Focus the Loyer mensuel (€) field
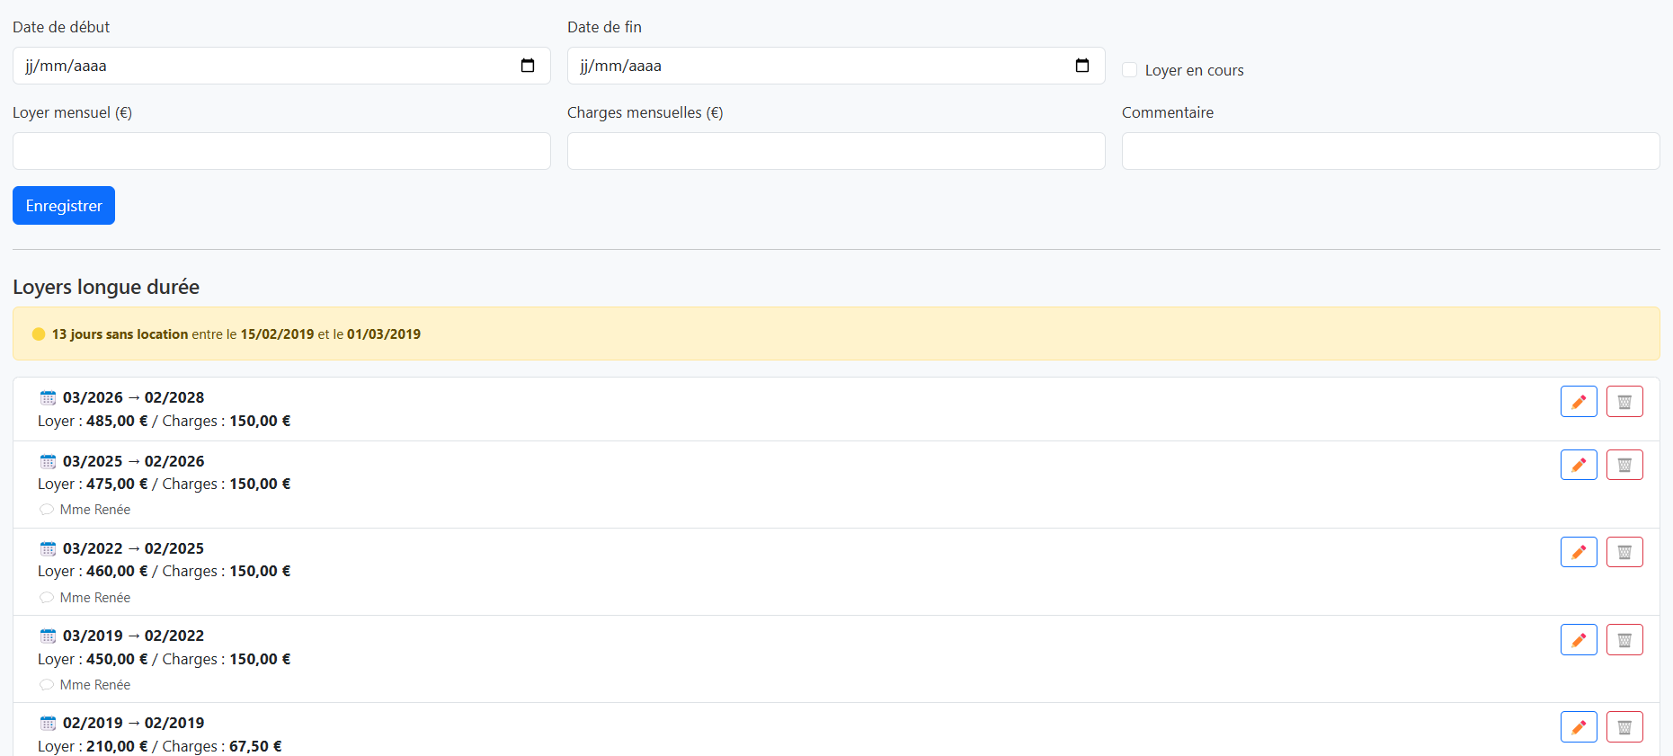Screen dimensions: 1673x756 click(x=281, y=151)
